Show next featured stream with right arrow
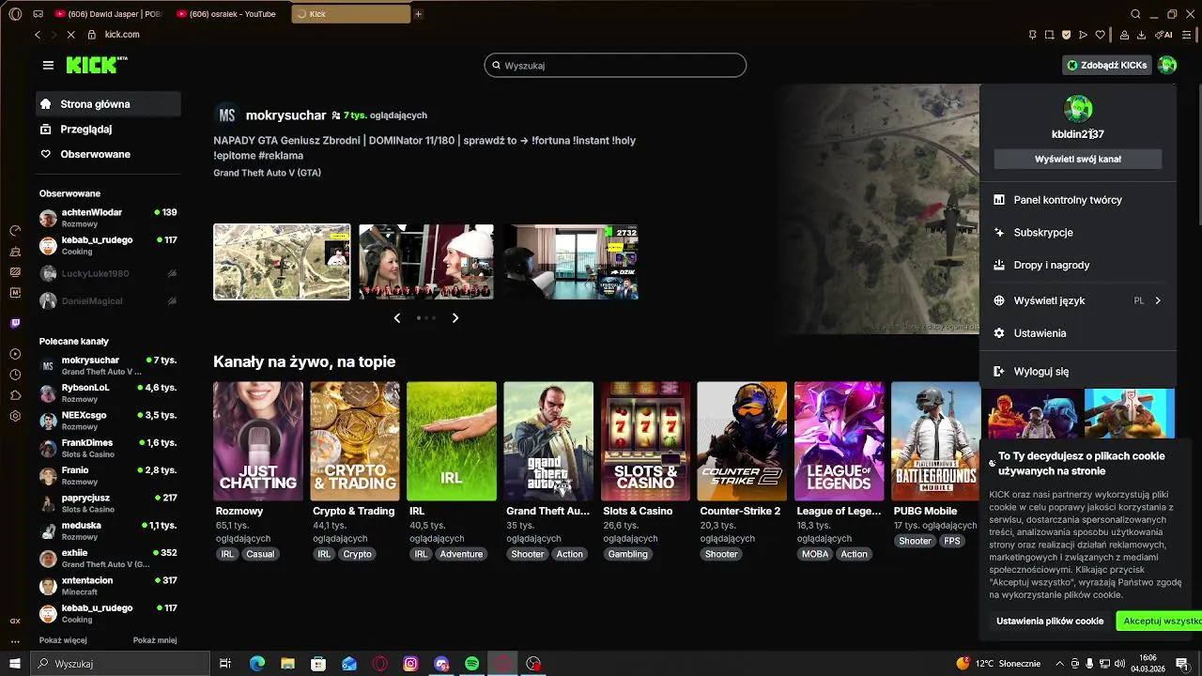This screenshot has width=1202, height=676. (455, 318)
